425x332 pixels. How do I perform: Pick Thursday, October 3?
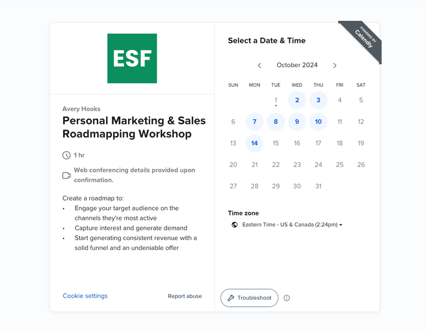[318, 100]
